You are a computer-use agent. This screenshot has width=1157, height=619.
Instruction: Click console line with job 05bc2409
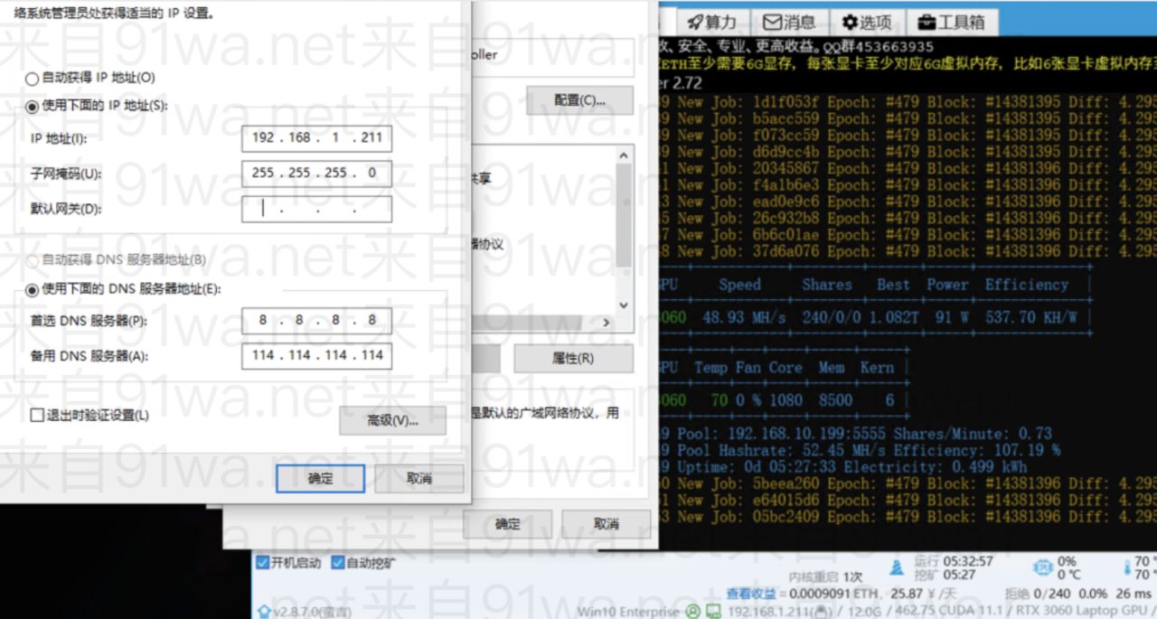pyautogui.click(x=908, y=517)
